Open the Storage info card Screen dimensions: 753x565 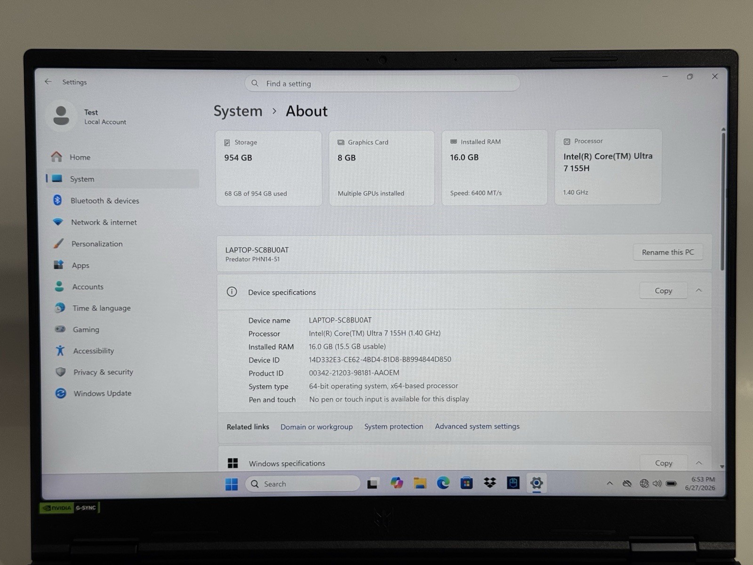[269, 169]
